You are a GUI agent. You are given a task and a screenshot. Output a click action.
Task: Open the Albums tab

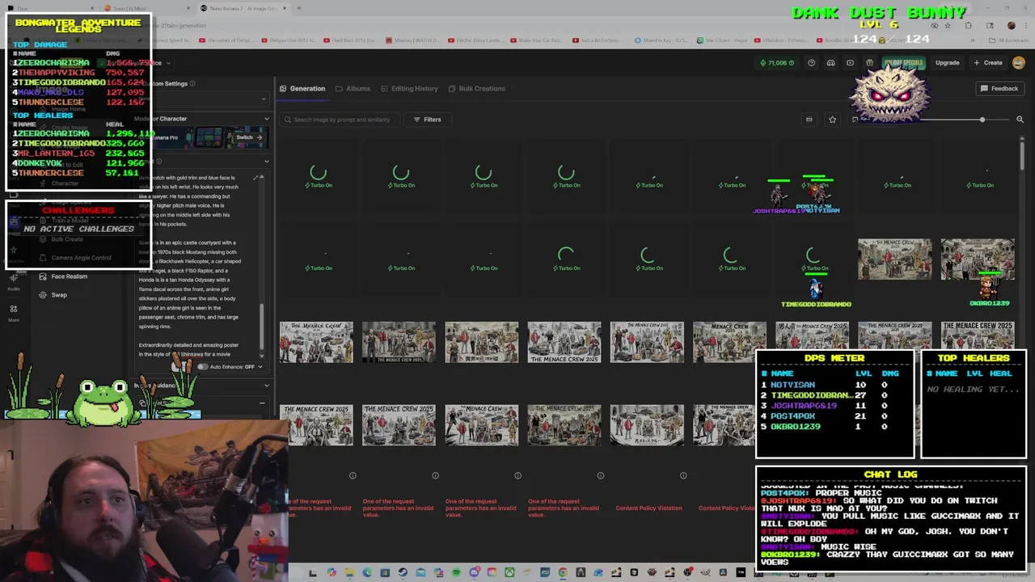pos(353,88)
